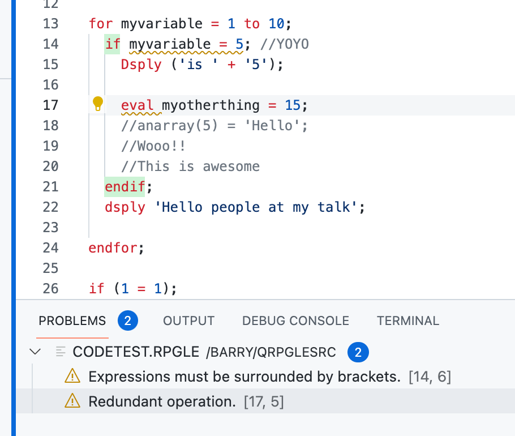
Task: Open the PROBLEMS tab
Action: tap(72, 320)
